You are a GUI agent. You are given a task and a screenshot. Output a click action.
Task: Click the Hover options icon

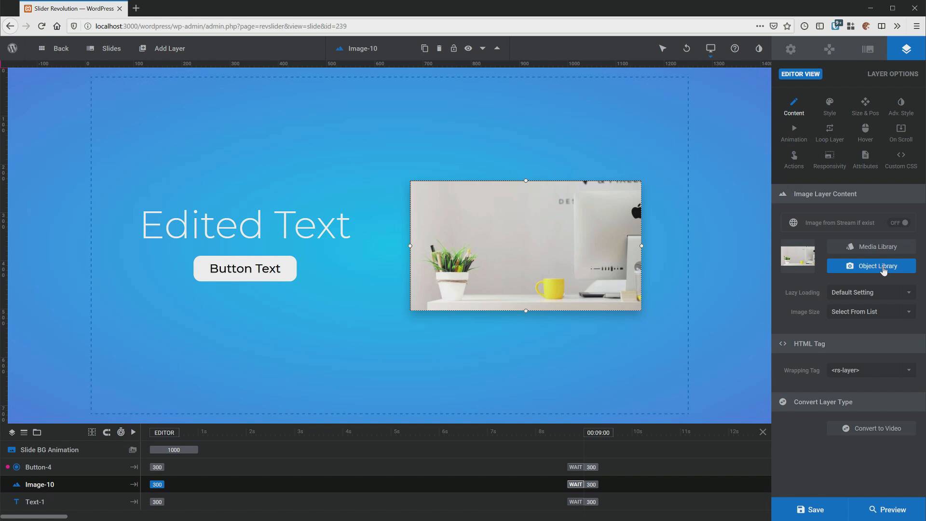coord(865,132)
